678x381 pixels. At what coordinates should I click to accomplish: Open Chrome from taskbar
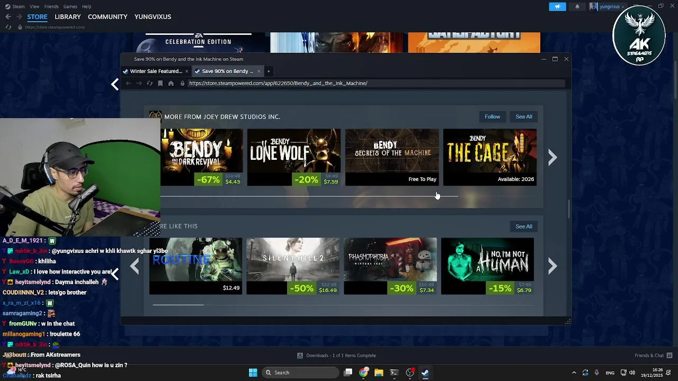tap(363, 373)
